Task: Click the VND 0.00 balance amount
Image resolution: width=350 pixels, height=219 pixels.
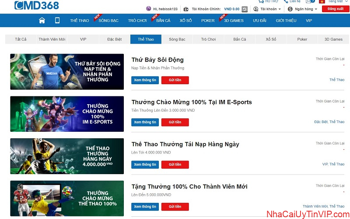Action: 232,9
